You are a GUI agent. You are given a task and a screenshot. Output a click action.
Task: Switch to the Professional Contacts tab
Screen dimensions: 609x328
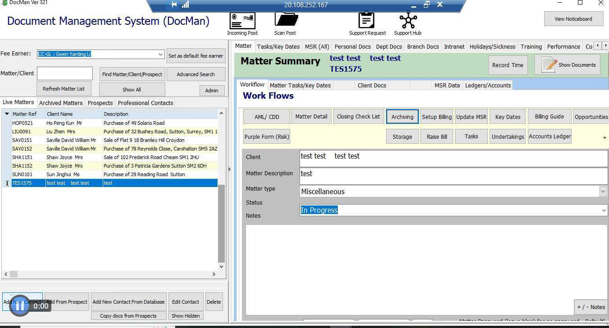(145, 103)
